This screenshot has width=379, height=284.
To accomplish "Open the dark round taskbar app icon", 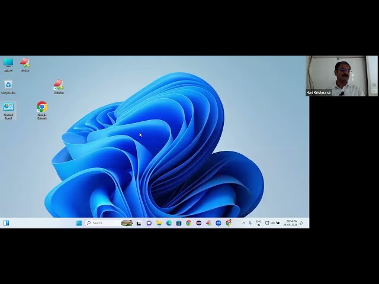I will tap(199, 223).
